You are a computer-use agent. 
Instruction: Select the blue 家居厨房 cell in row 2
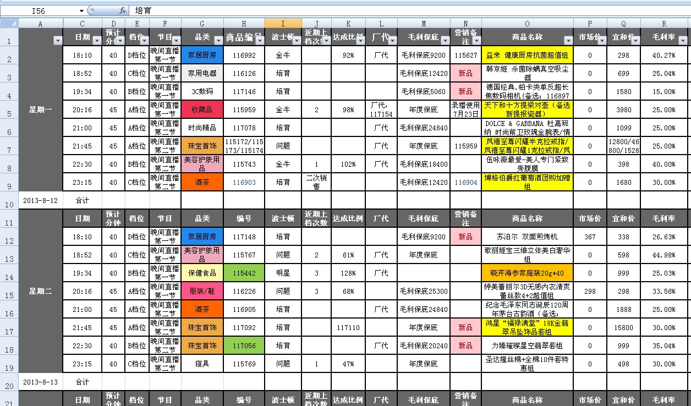[x=202, y=56]
